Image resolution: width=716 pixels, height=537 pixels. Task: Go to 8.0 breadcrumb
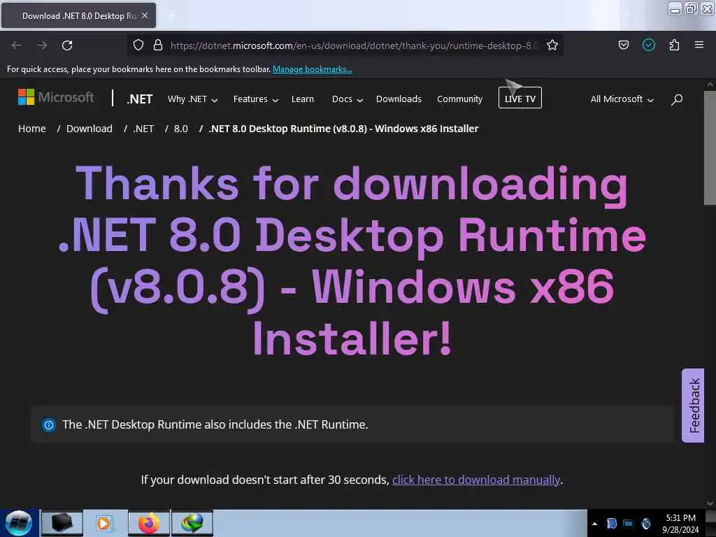tap(181, 129)
